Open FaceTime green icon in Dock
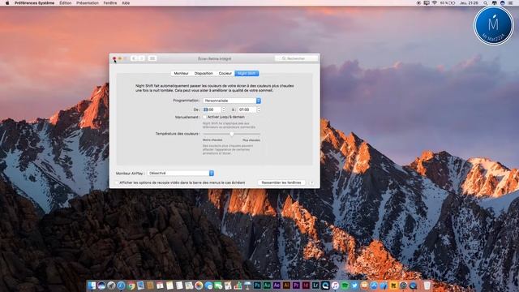This screenshot has height=292, width=519. 218,286
